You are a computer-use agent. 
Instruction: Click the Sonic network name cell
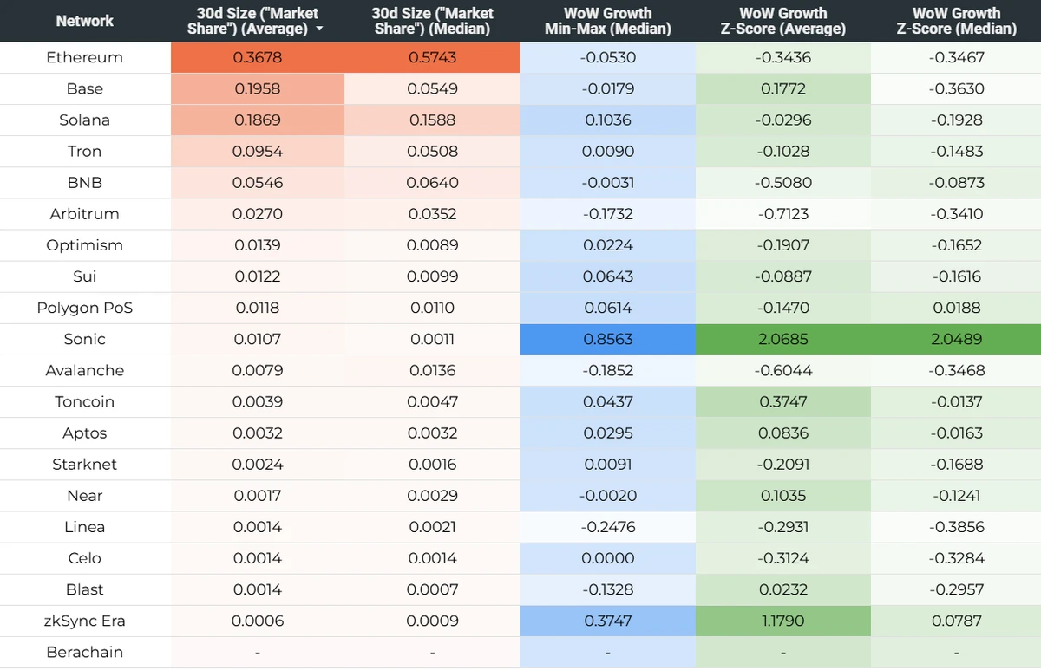(85, 340)
